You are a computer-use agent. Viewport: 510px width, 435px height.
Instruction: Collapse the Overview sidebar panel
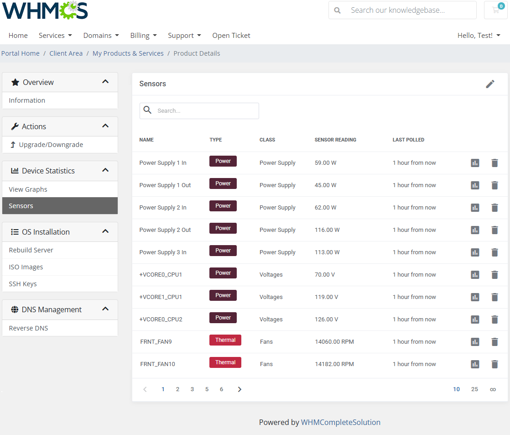pyautogui.click(x=105, y=82)
